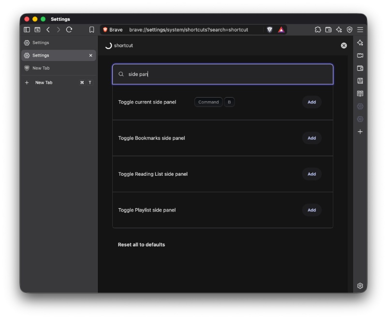This screenshot has width=387, height=319.
Task: Click the 'Toggle Playlist side panel' label
Action: (x=147, y=210)
